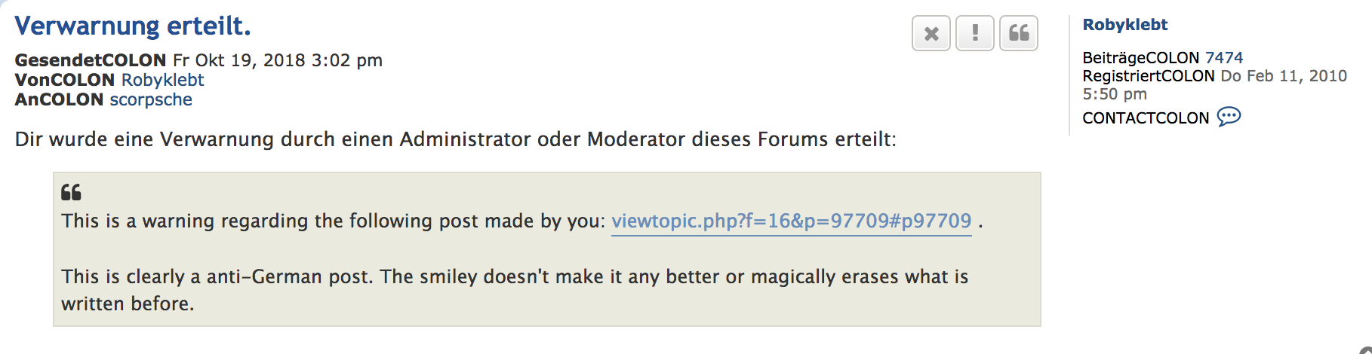Open the contact speech bubble icon
This screenshot has height=354, width=1372.
pos(1229,117)
